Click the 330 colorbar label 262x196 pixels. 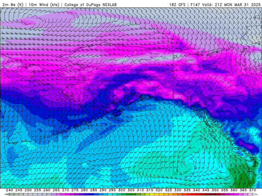(x=178, y=190)
